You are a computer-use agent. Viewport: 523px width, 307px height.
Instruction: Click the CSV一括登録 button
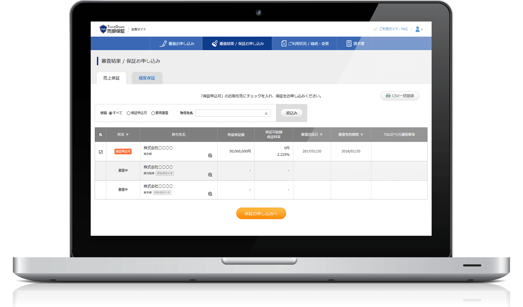(400, 96)
